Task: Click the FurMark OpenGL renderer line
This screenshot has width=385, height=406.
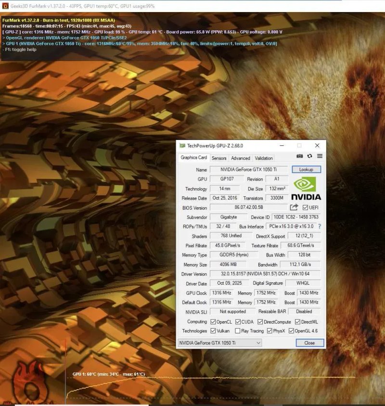Action: pyautogui.click(x=64, y=38)
